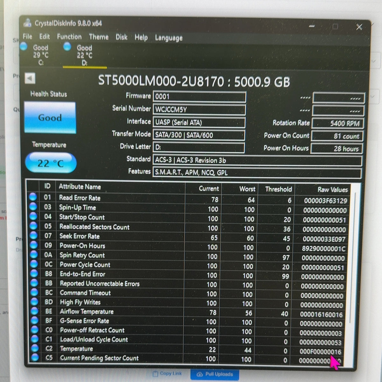This screenshot has height=382, width=382.
Task: Click the status orb for End-to-End Error
Action: (34, 273)
